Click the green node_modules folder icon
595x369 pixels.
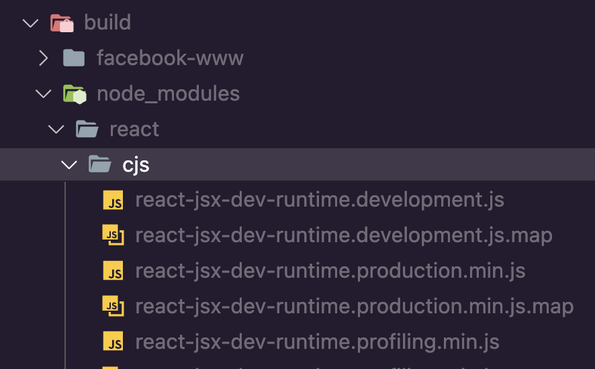pos(75,94)
